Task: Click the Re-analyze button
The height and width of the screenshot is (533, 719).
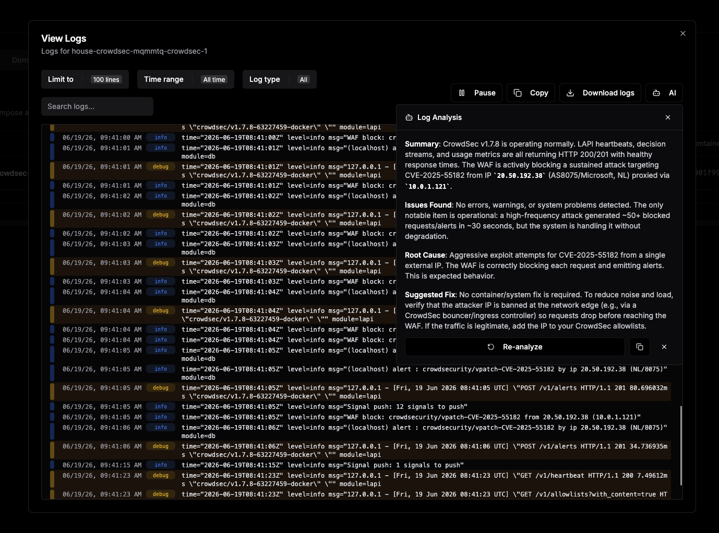Action: [x=515, y=347]
